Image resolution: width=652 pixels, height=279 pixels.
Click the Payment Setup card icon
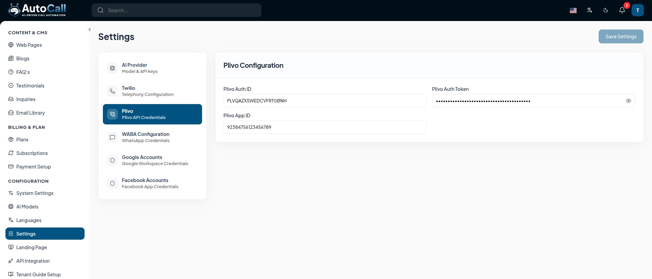[x=11, y=166]
